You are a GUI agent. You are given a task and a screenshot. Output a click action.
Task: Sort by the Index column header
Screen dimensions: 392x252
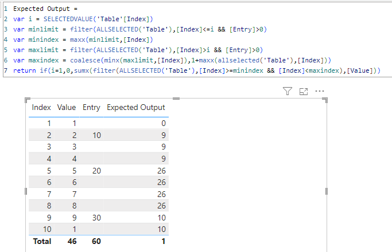(41, 107)
